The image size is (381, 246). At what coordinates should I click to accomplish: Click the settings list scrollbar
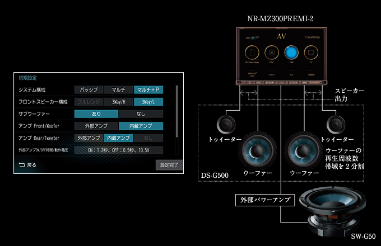click(x=177, y=112)
